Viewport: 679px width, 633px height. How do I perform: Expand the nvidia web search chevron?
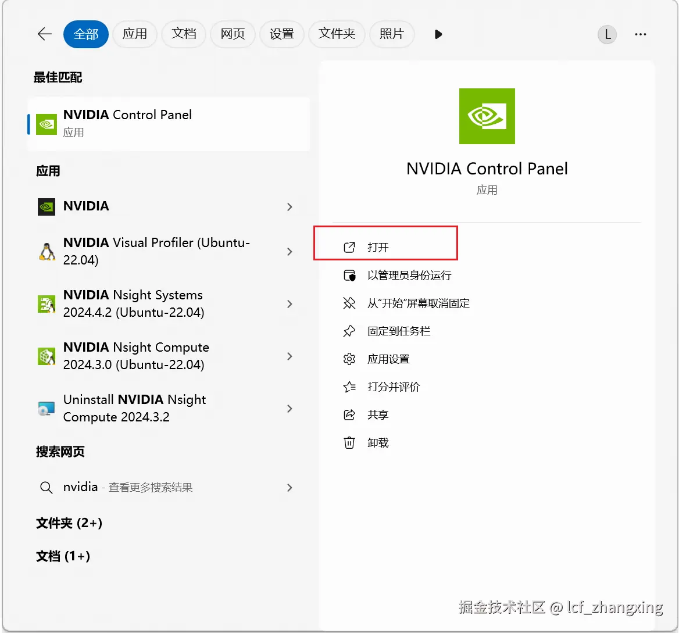click(290, 488)
